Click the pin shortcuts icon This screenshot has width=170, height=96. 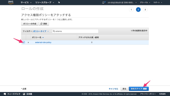coord(59,2)
